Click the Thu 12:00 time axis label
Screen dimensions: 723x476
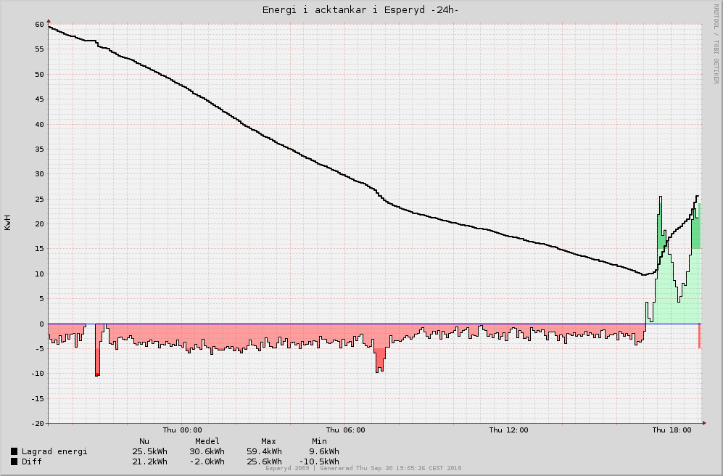508,430
